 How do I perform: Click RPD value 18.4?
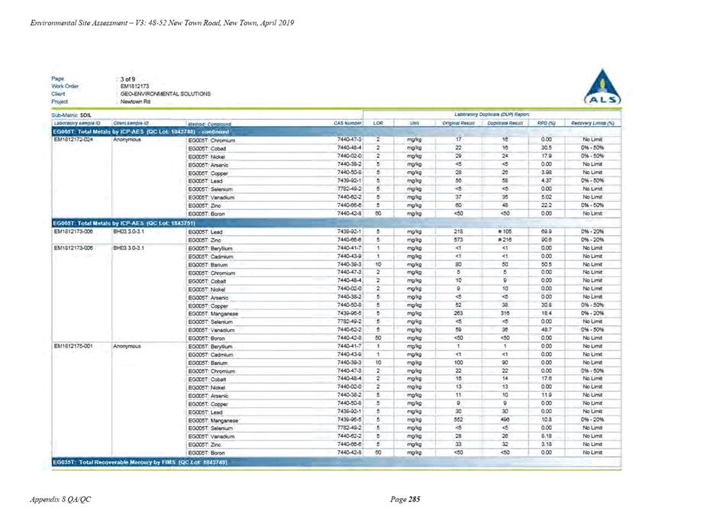coord(547,313)
